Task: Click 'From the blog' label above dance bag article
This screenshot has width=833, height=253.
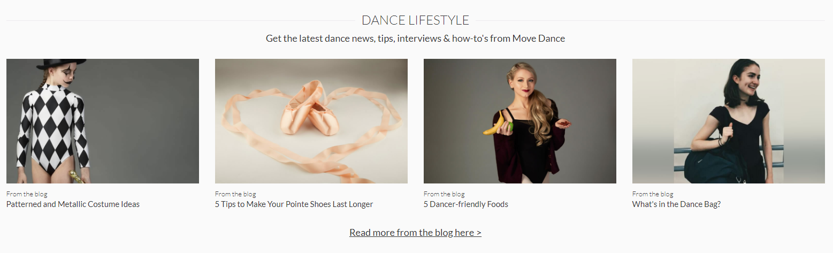Action: click(653, 194)
